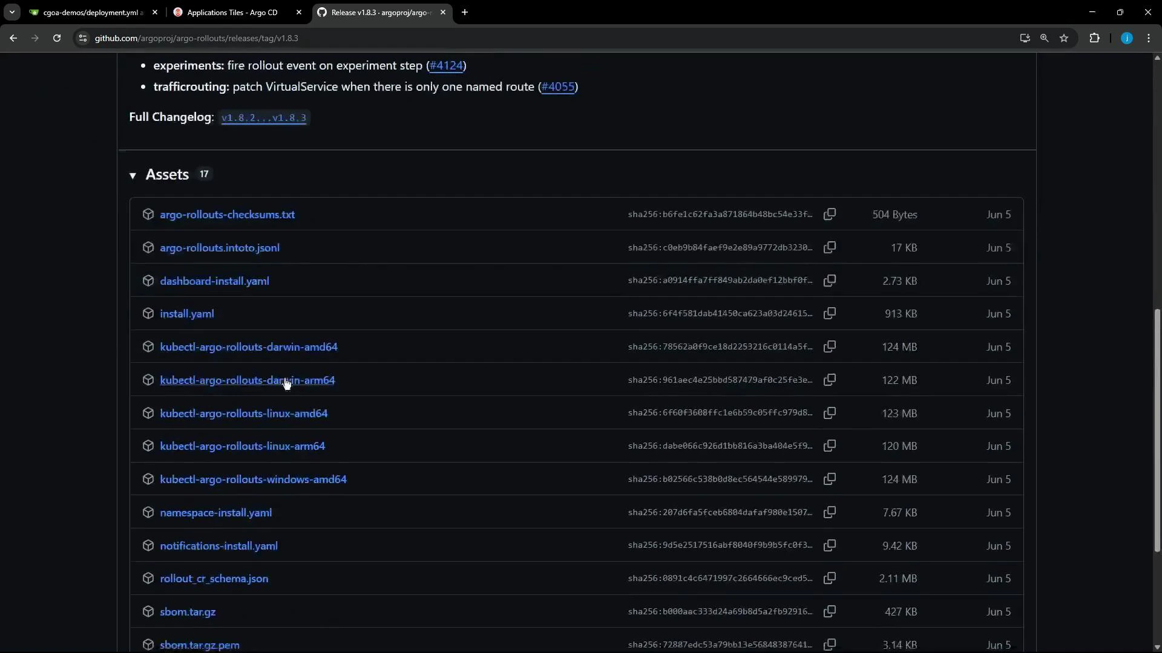Image resolution: width=1162 pixels, height=653 pixels.
Task: Click sha256:6f4f581dab41450ca623a03d24615 hash text
Action: tap(720, 313)
